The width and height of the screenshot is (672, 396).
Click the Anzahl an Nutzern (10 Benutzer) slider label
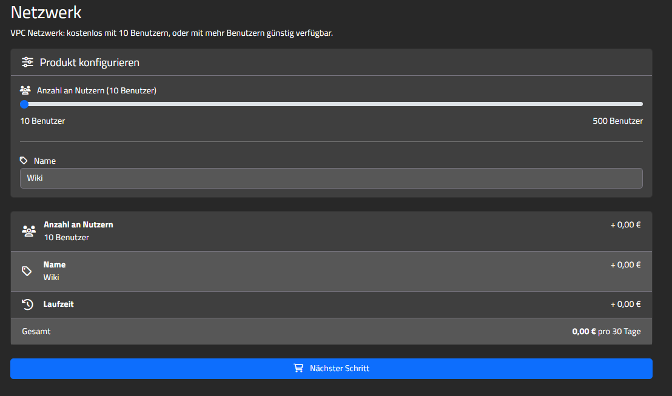(96, 90)
